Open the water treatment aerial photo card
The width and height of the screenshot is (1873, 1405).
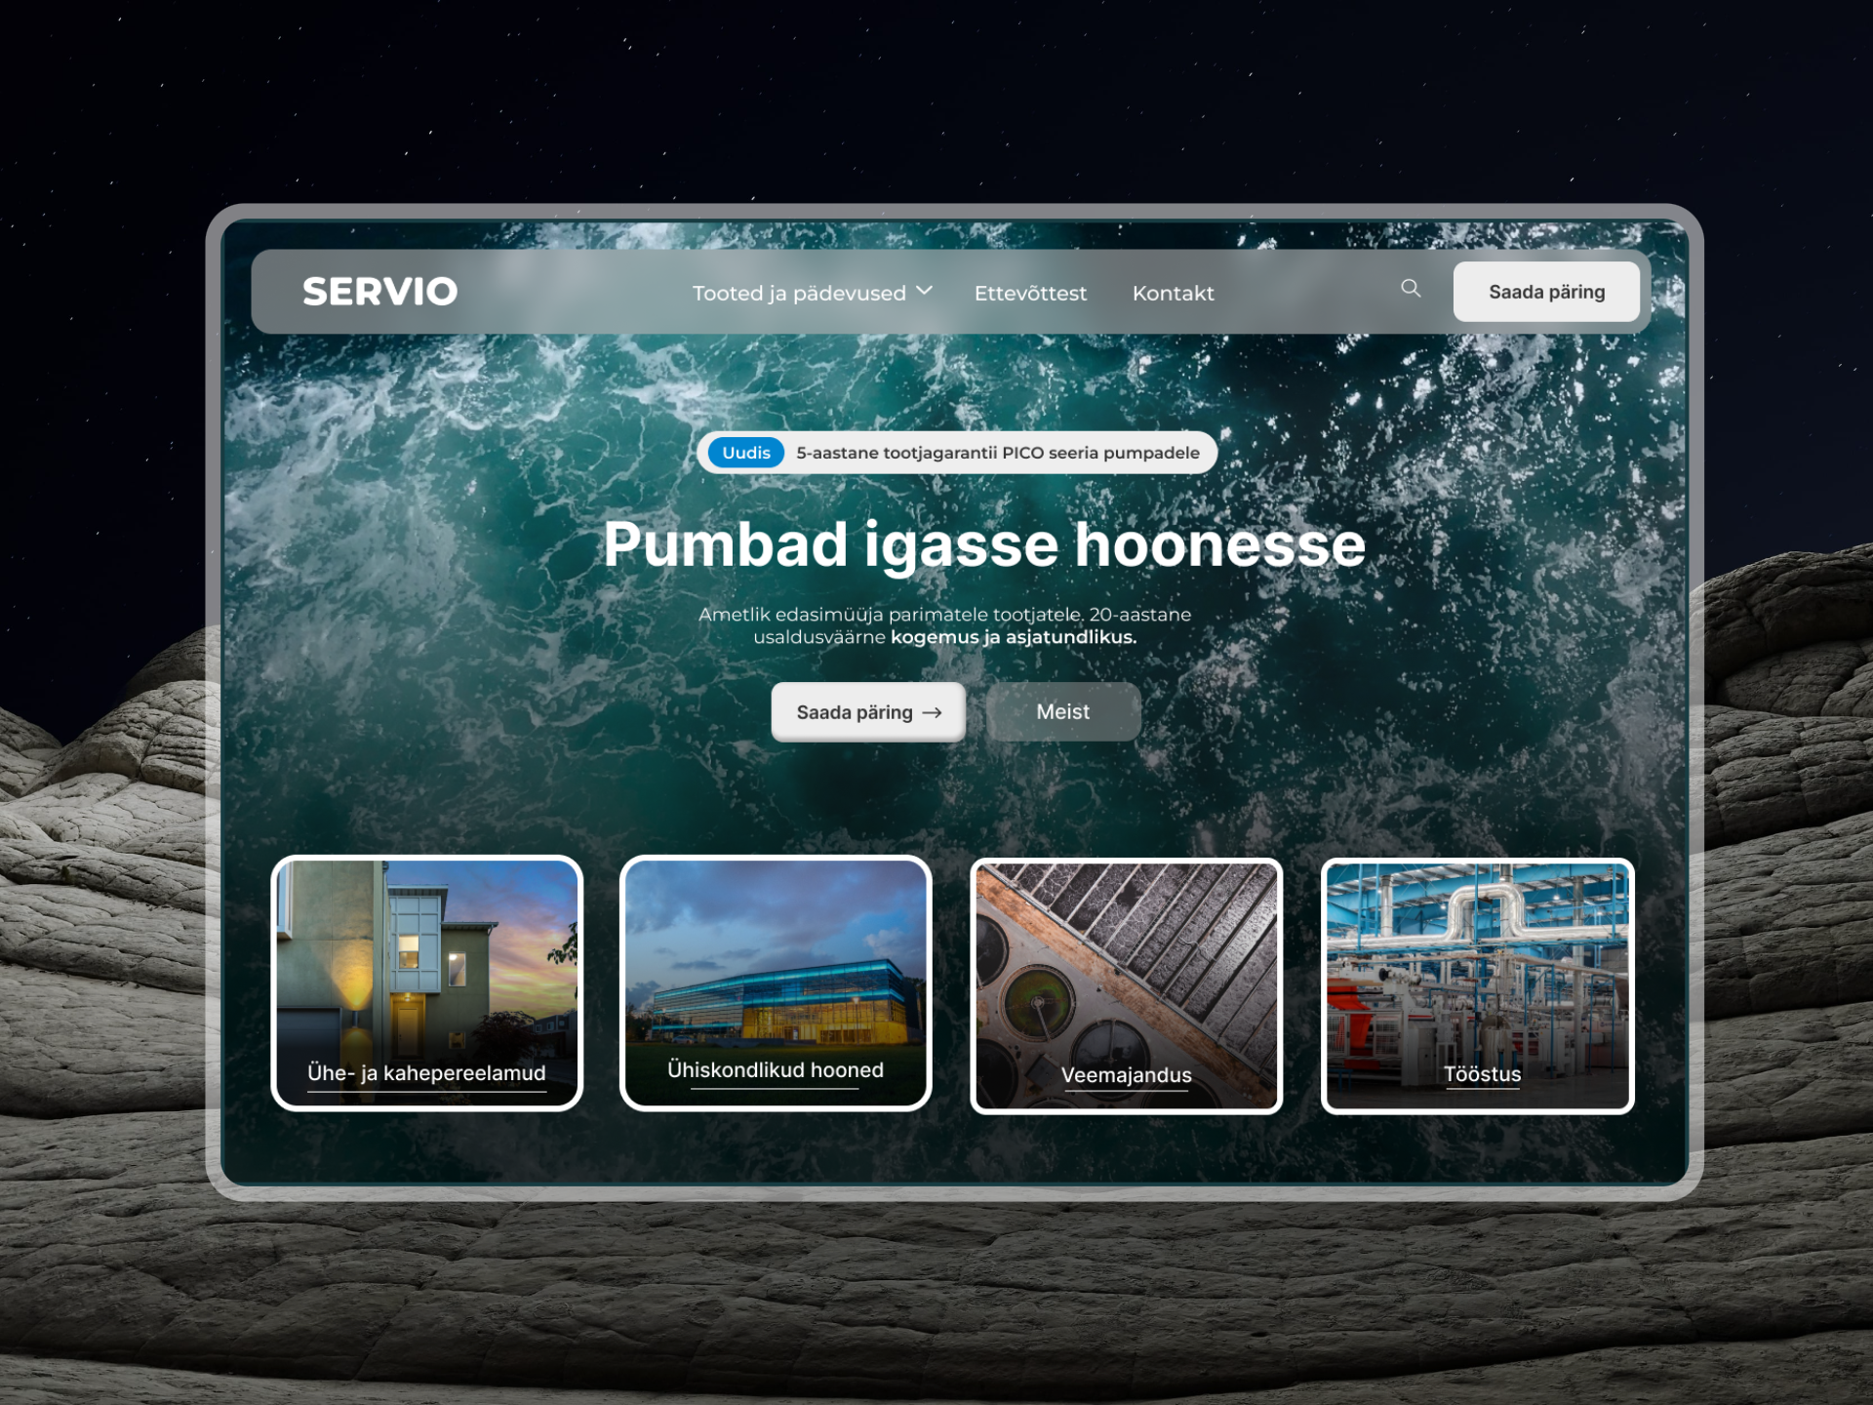tap(1127, 986)
